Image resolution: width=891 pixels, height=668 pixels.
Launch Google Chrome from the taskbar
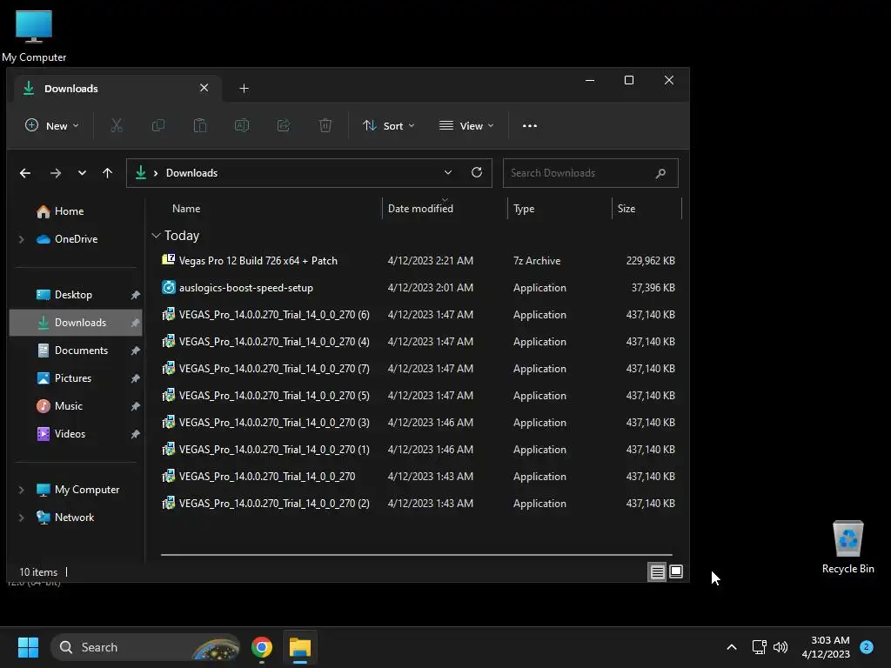point(262,647)
